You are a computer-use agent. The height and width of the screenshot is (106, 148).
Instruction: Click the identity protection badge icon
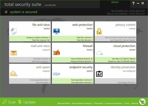99,74
